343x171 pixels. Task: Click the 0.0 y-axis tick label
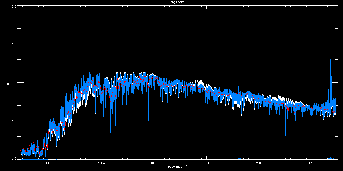(13, 158)
